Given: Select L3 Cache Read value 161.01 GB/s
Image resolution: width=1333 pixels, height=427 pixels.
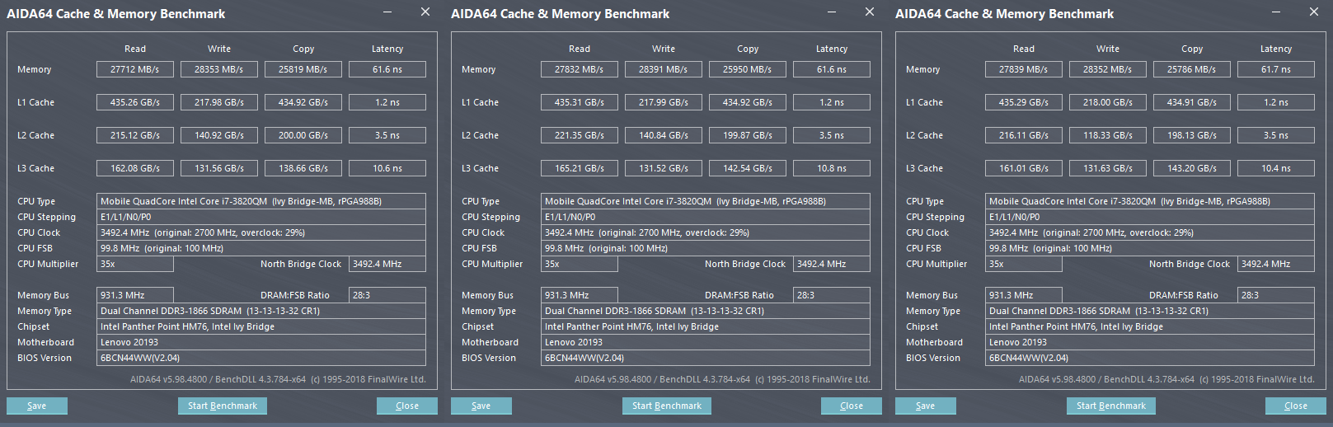Looking at the screenshot, I should pos(1024,168).
